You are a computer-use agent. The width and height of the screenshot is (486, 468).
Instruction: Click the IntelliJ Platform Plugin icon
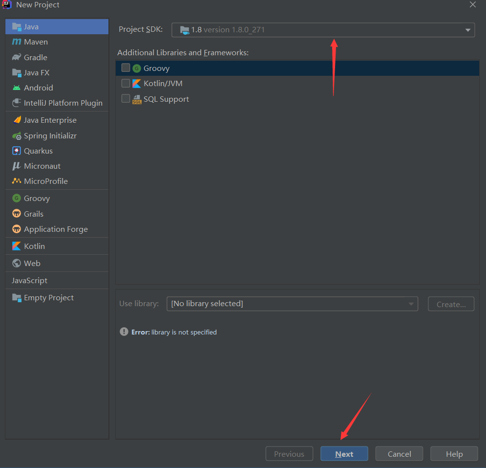point(17,103)
